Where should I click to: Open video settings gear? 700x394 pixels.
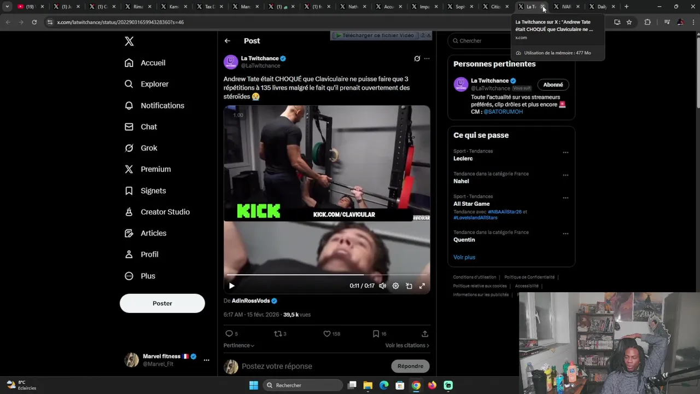pyautogui.click(x=395, y=286)
